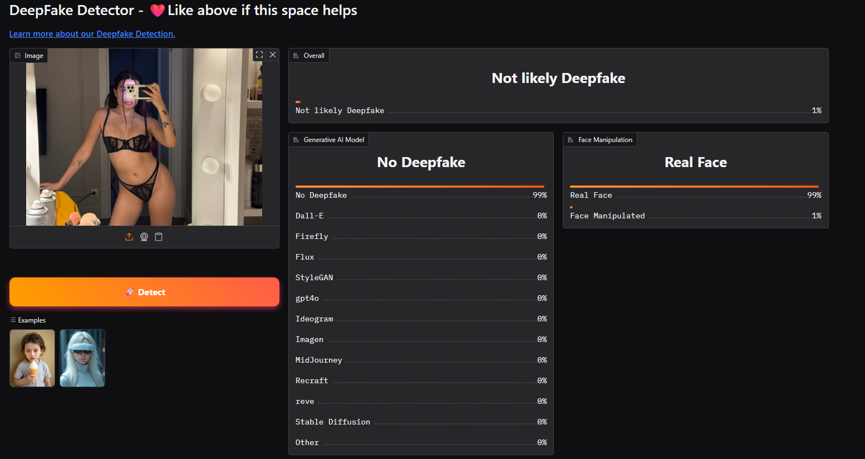Click the Face Manipulation label icon
This screenshot has height=459, width=865.
click(x=571, y=140)
